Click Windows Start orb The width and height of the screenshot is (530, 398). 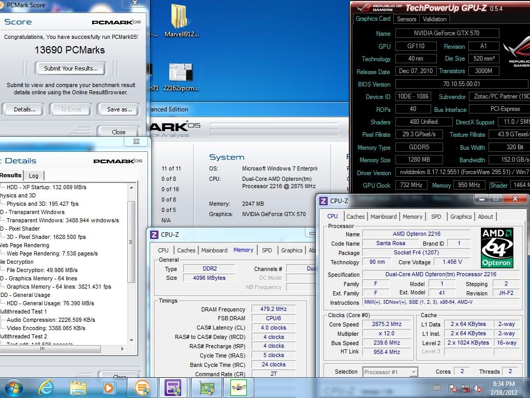tap(13, 388)
